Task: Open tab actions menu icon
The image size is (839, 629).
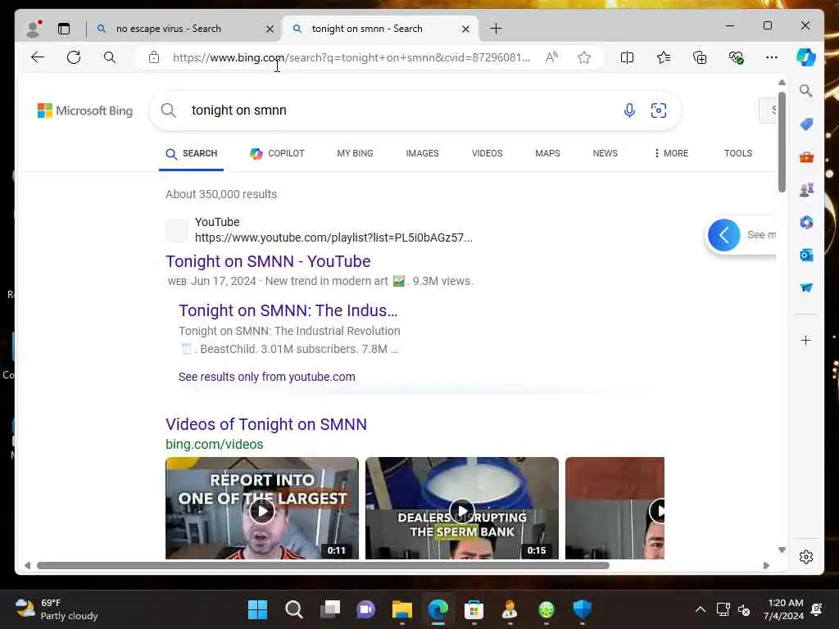Action: pos(64,29)
